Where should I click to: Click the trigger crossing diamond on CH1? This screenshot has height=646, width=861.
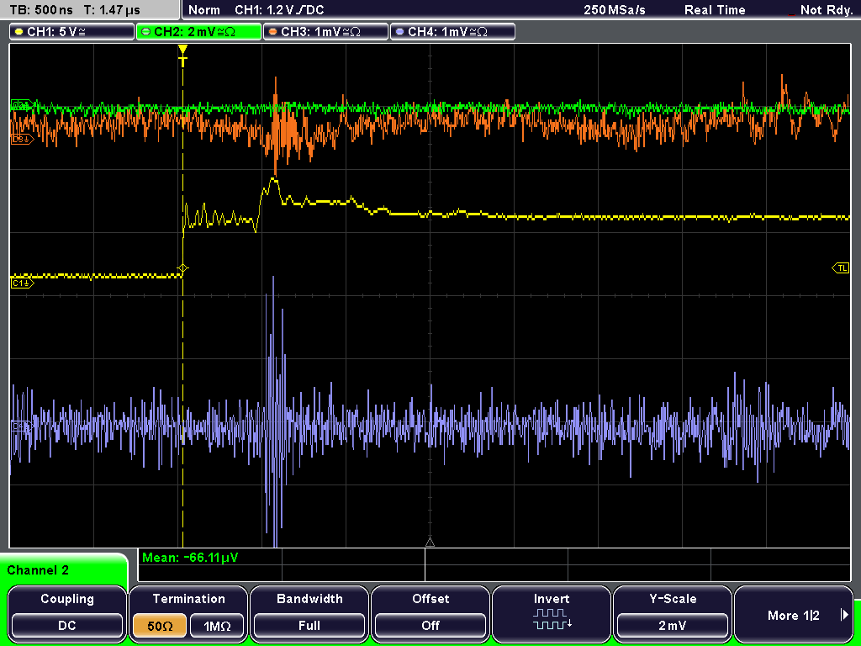182,268
